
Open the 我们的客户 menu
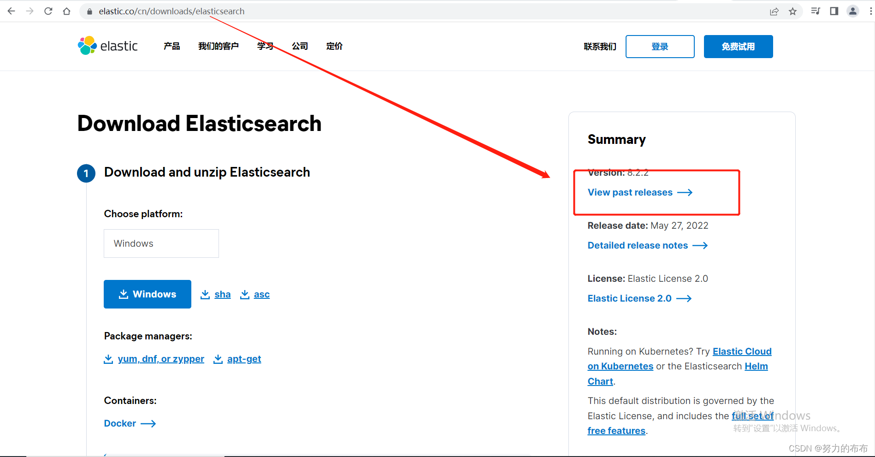[x=219, y=46]
